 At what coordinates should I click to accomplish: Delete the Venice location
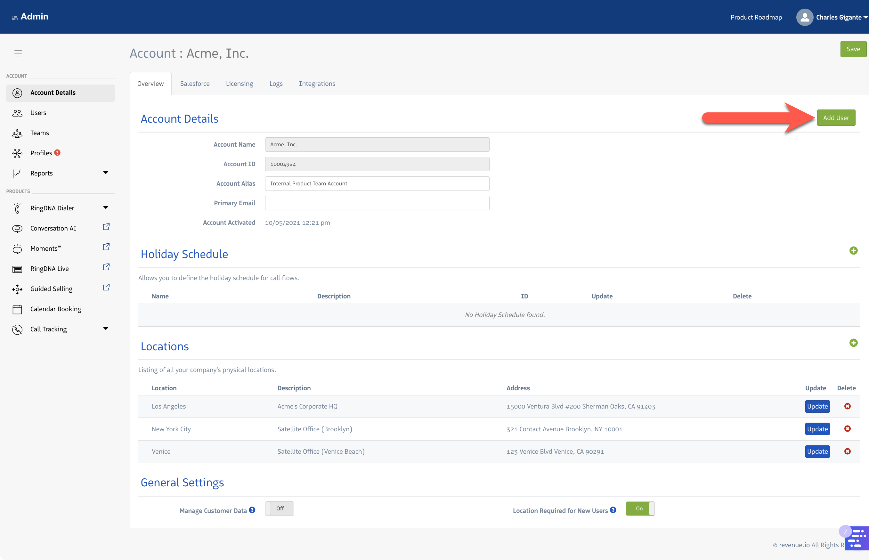pos(847,451)
